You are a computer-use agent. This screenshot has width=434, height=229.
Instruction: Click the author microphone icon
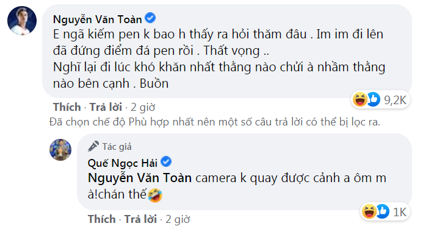pyautogui.click(x=93, y=146)
